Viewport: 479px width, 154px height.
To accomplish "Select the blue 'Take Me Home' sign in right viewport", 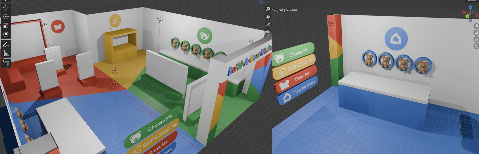I will [298, 90].
